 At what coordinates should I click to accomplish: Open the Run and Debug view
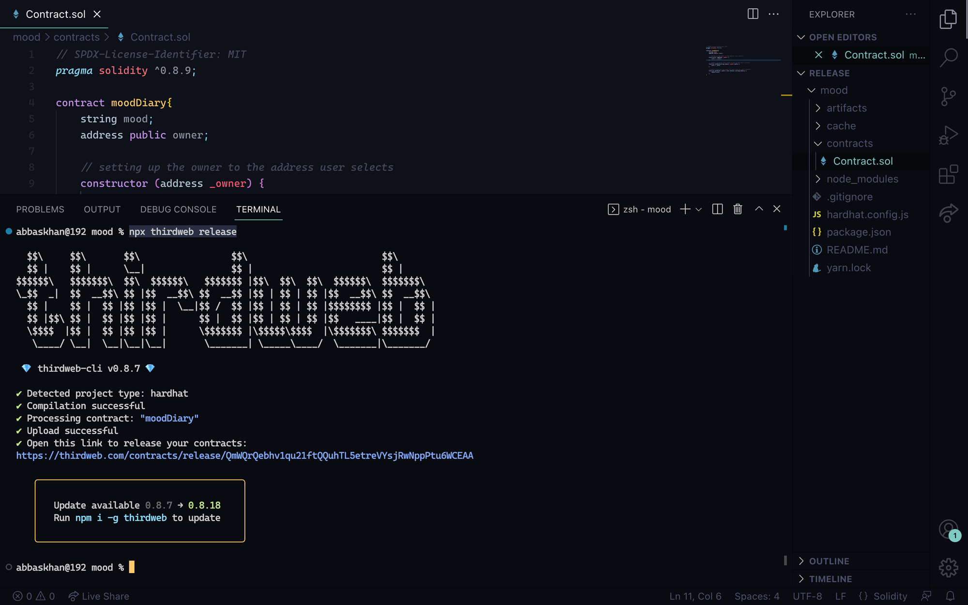tap(948, 136)
